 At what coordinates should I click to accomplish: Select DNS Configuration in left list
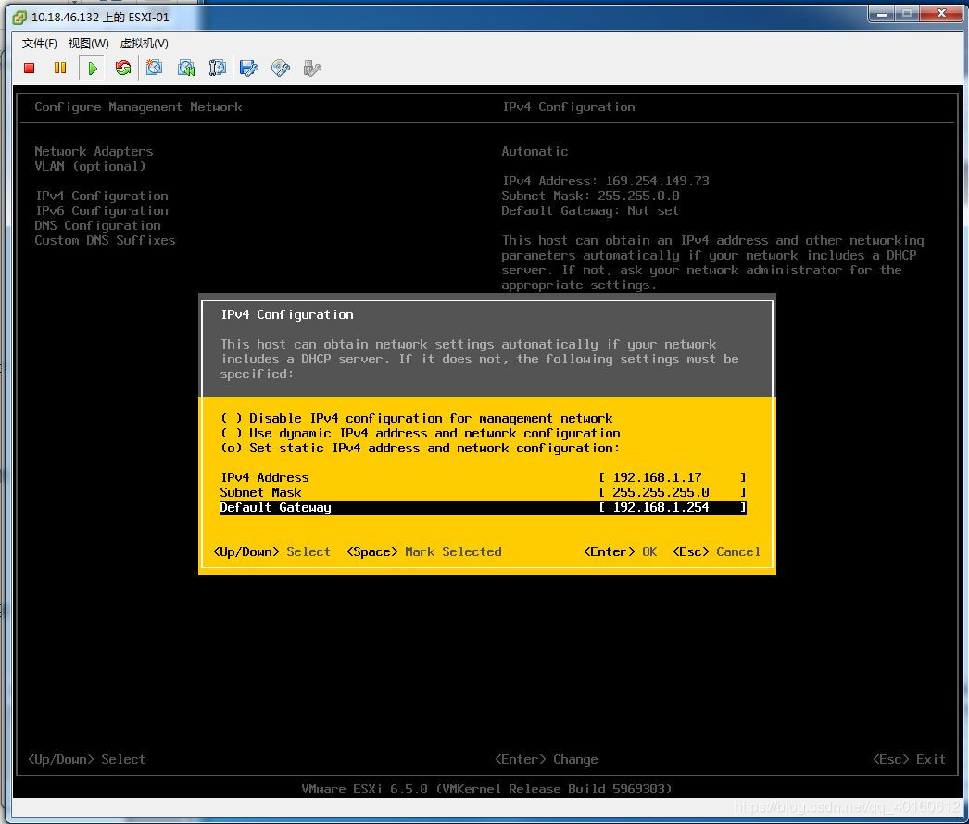click(97, 225)
